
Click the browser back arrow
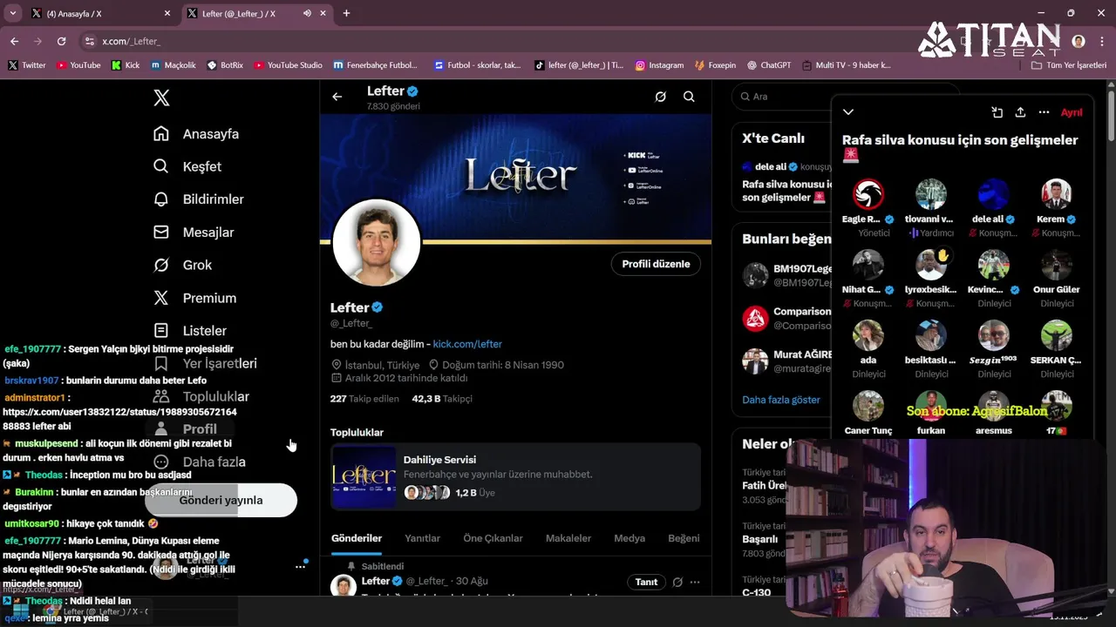[14, 41]
